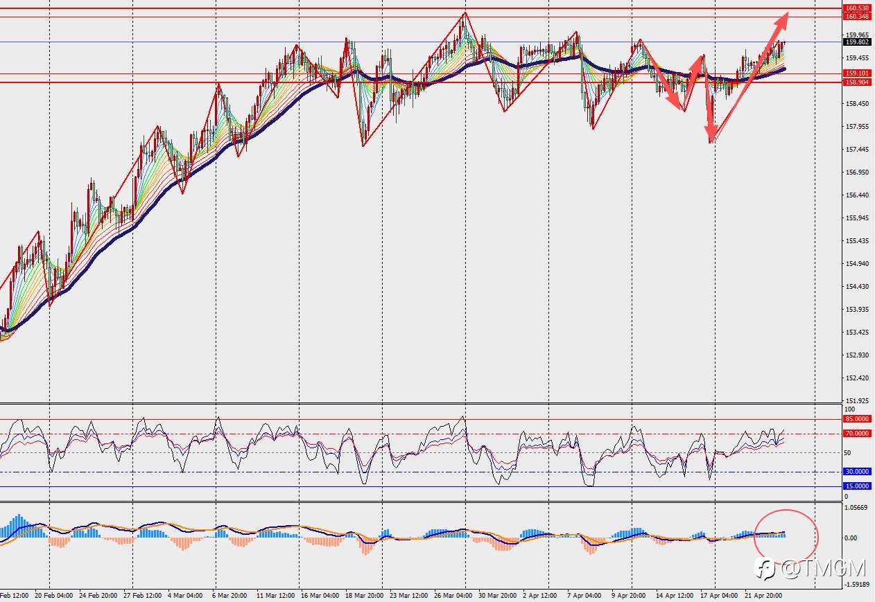Click the -1.59189 MACD scale value
Screen dimensions: 875x602
click(857, 584)
